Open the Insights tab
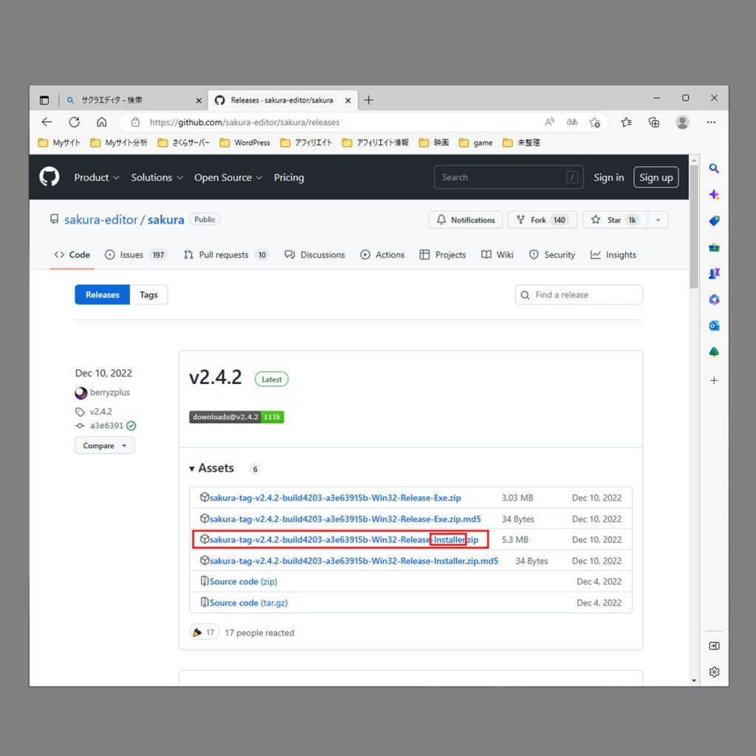 tap(614, 255)
